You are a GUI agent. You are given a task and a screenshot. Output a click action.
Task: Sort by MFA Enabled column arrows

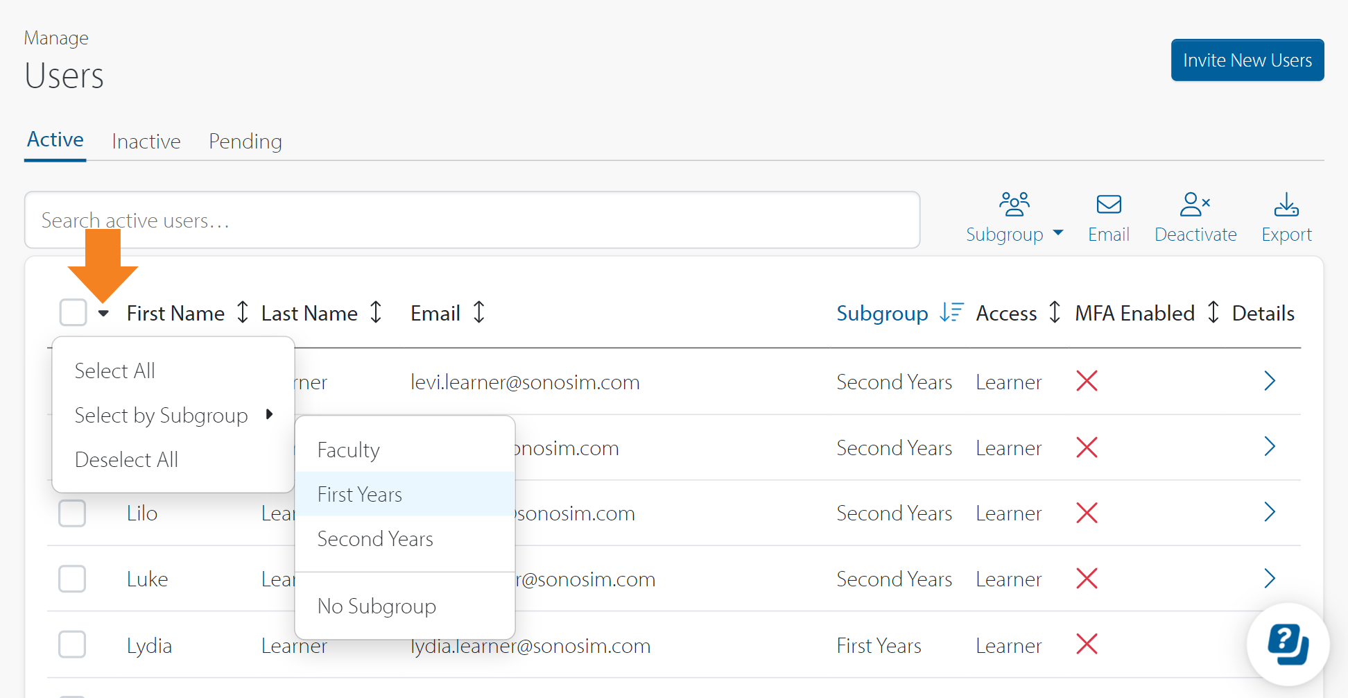pos(1213,313)
